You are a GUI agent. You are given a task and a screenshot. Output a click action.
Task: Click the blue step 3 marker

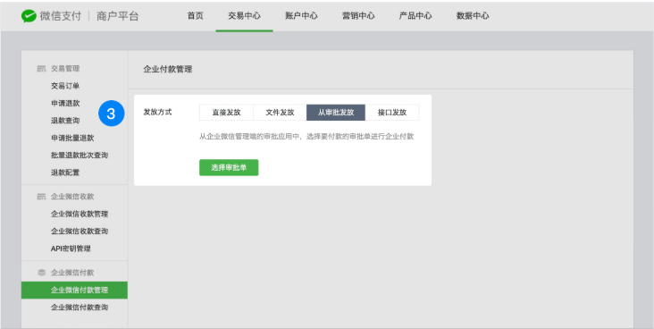click(112, 114)
